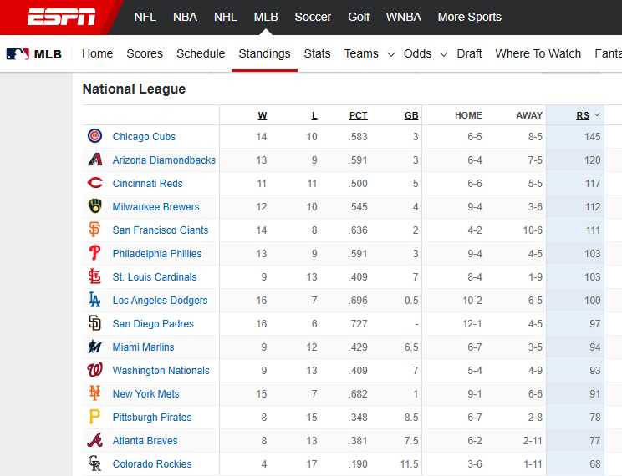Open Pittsburgh Pirates team link

point(152,418)
